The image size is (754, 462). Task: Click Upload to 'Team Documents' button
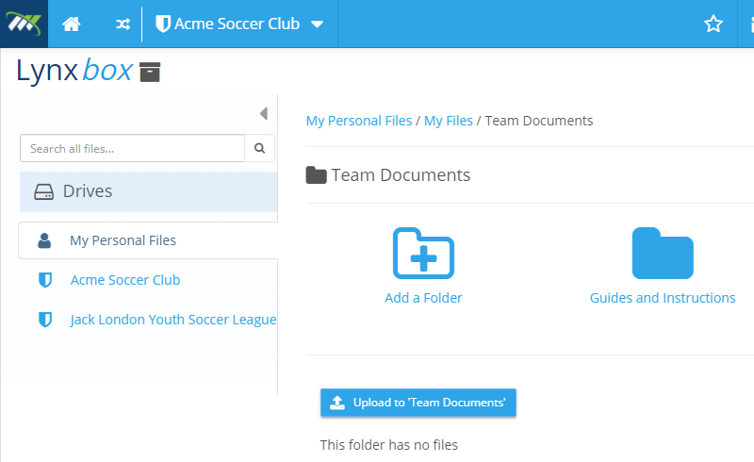click(x=418, y=403)
